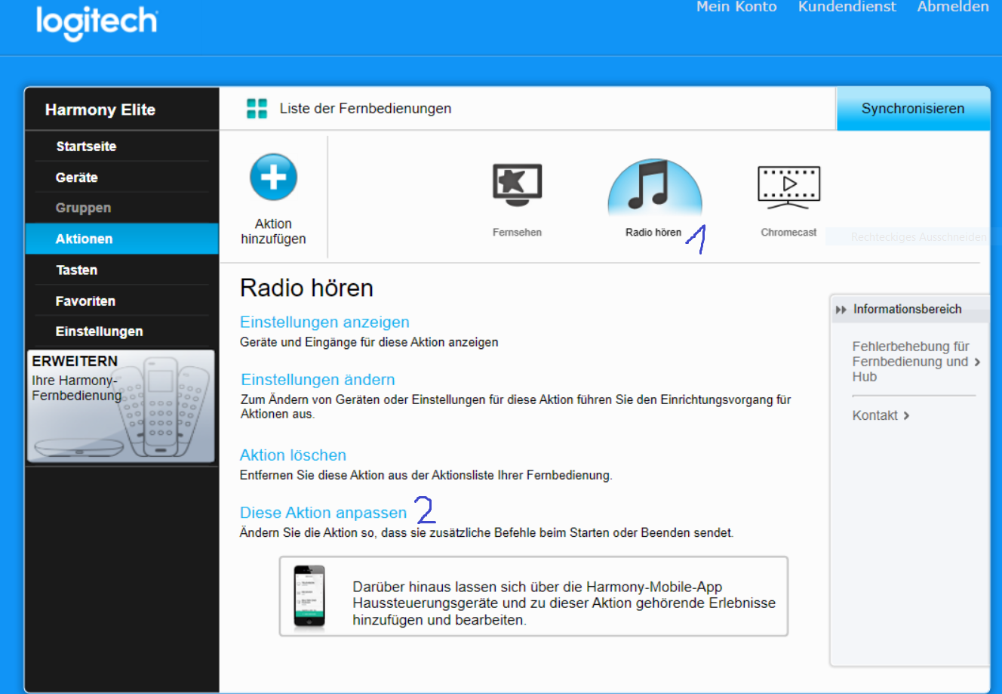The width and height of the screenshot is (1002, 694).
Task: Collapse the Informationsbereich panel arrows
Action: [x=841, y=310]
